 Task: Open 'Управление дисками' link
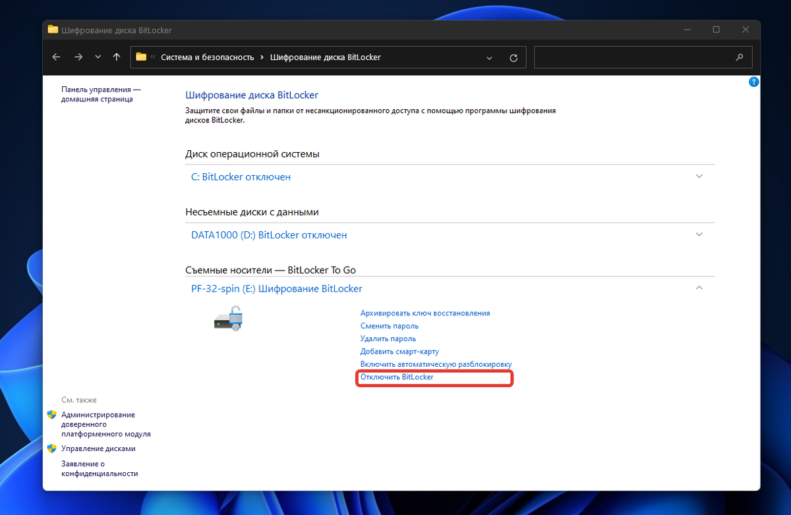(x=98, y=448)
